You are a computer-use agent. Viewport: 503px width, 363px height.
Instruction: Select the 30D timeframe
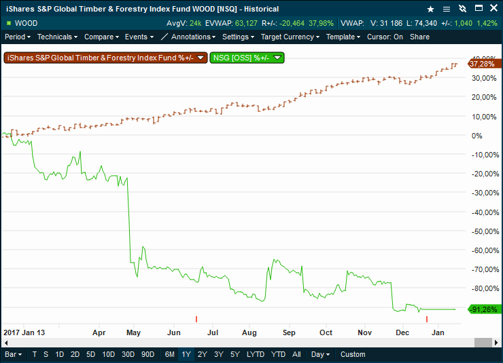128,354
